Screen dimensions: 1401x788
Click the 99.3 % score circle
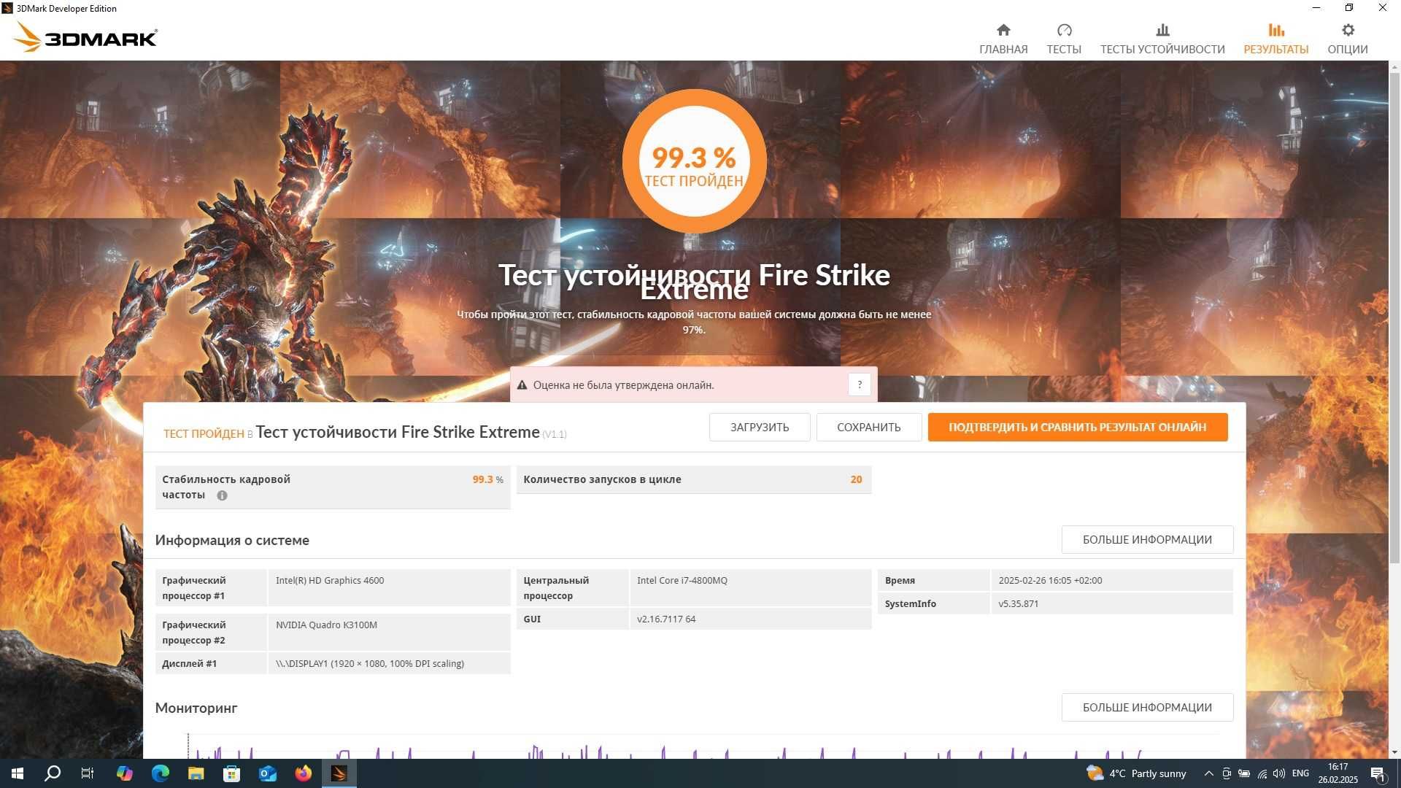pyautogui.click(x=694, y=161)
